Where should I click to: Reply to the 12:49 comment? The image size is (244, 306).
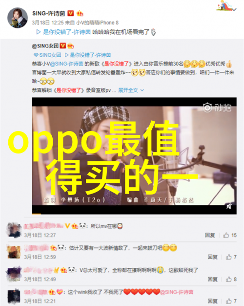point(212,279)
